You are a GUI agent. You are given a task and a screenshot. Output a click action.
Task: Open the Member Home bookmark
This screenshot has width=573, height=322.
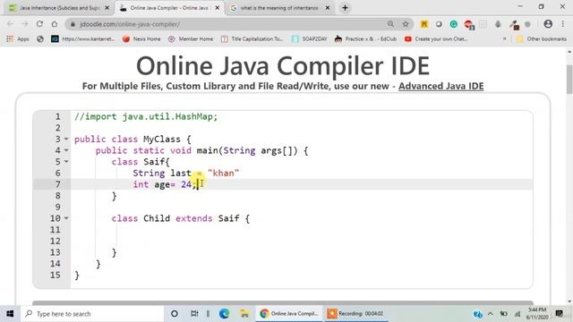tap(191, 38)
